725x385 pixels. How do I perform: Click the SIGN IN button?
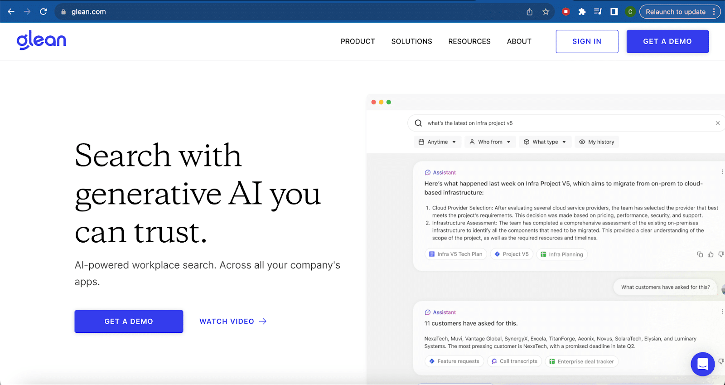coord(587,41)
